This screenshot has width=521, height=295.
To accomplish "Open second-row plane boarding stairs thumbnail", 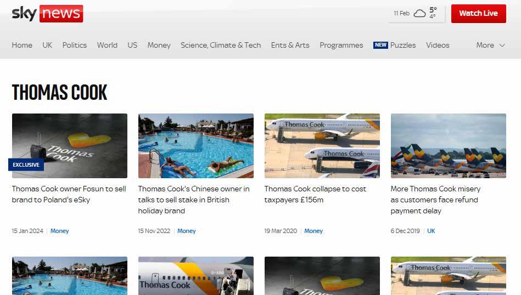I will click(195, 276).
